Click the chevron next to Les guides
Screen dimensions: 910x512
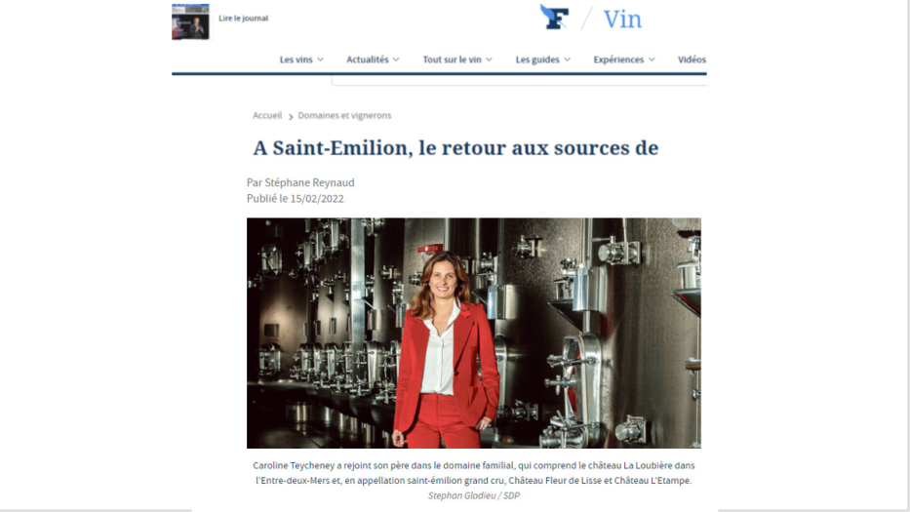click(567, 59)
